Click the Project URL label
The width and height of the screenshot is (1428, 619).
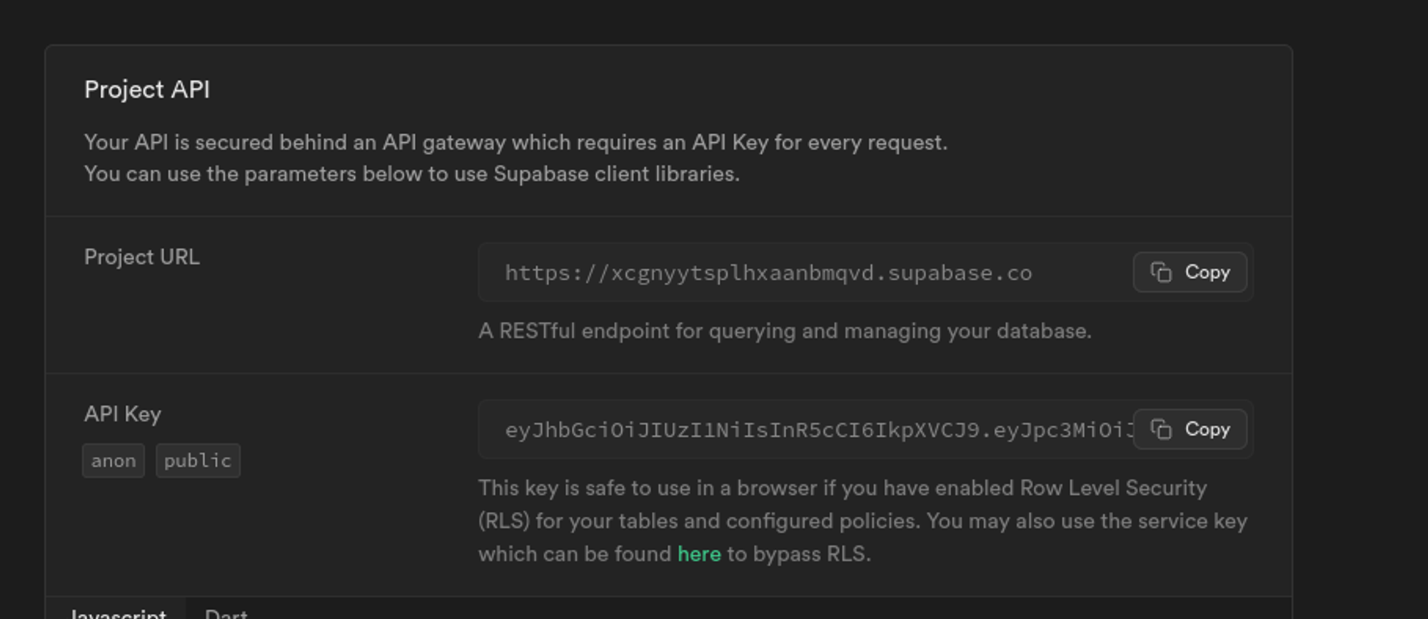pos(142,257)
